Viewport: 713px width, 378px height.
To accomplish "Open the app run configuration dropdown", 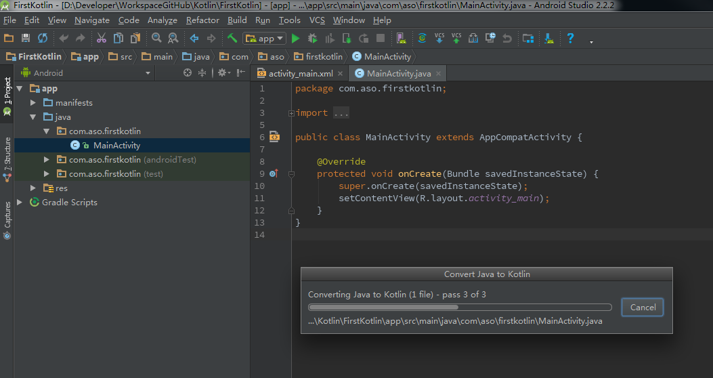I will coord(264,39).
